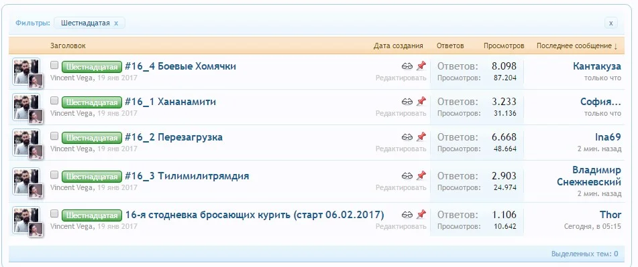638x267 pixels.
Task: Click glasses watch icon for Хананамити thread
Action: (407, 102)
